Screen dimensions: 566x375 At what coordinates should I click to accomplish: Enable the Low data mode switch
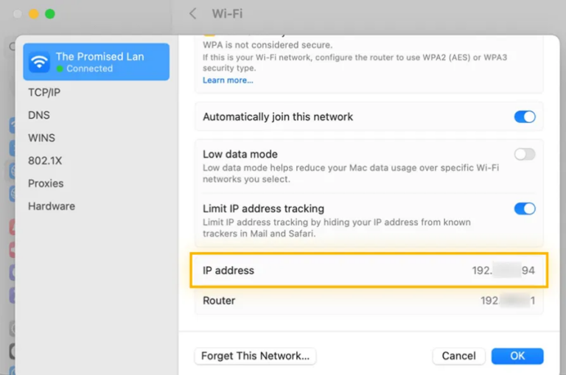[525, 155]
